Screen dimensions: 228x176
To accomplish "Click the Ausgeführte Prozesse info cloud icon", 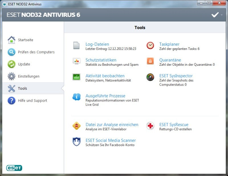I will [76, 97].
